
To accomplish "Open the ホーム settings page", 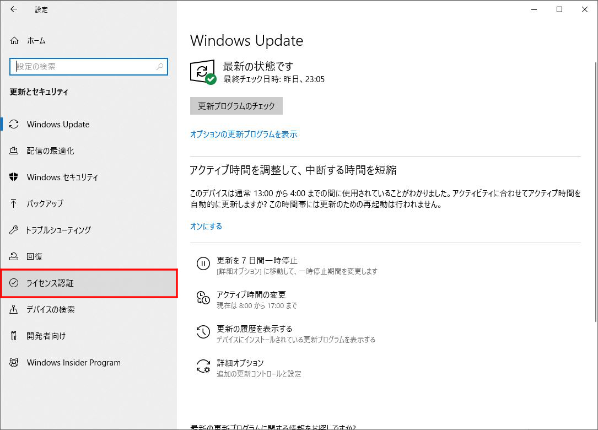I will [89, 40].
